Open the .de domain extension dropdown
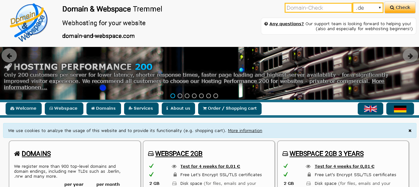The width and height of the screenshot is (419, 187). [368, 8]
